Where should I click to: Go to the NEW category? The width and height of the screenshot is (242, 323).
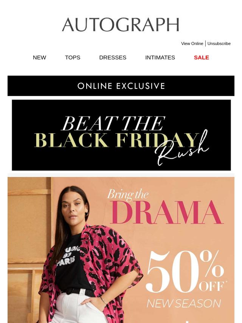[x=39, y=57]
